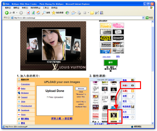Open the 編輯(E) menu
Viewport: 157px width, 131px height.
coord(16,8)
